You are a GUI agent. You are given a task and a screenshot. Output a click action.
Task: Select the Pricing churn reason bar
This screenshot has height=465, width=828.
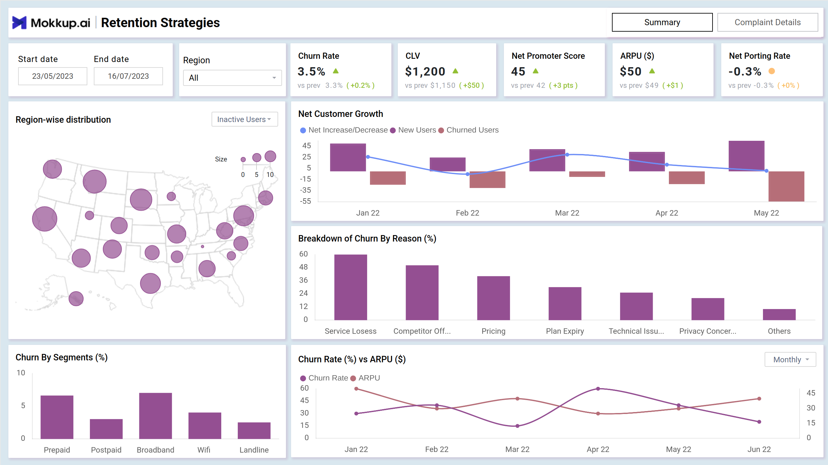click(494, 298)
